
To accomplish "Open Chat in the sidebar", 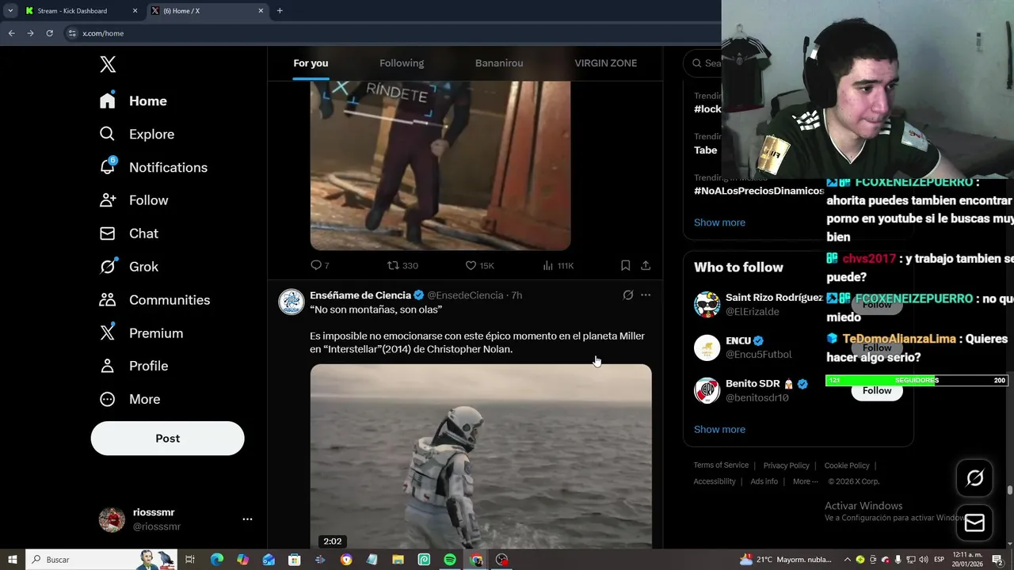I will 128,234.
